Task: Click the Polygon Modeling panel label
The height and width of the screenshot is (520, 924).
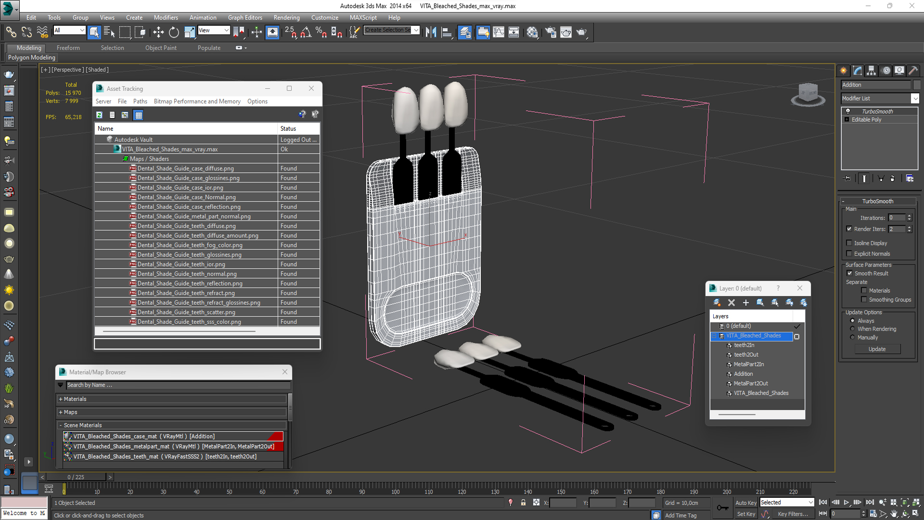Action: click(x=32, y=57)
